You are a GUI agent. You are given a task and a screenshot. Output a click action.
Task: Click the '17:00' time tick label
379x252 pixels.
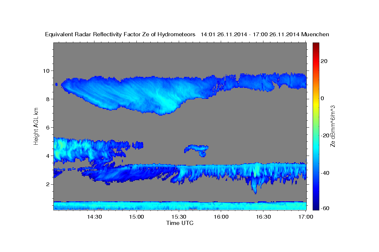click(306, 217)
